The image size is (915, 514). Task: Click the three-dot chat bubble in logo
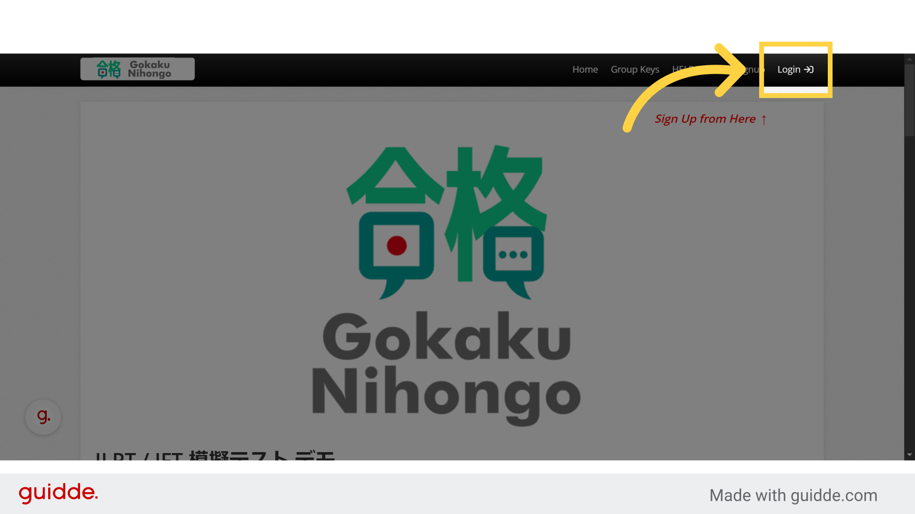[x=513, y=255]
